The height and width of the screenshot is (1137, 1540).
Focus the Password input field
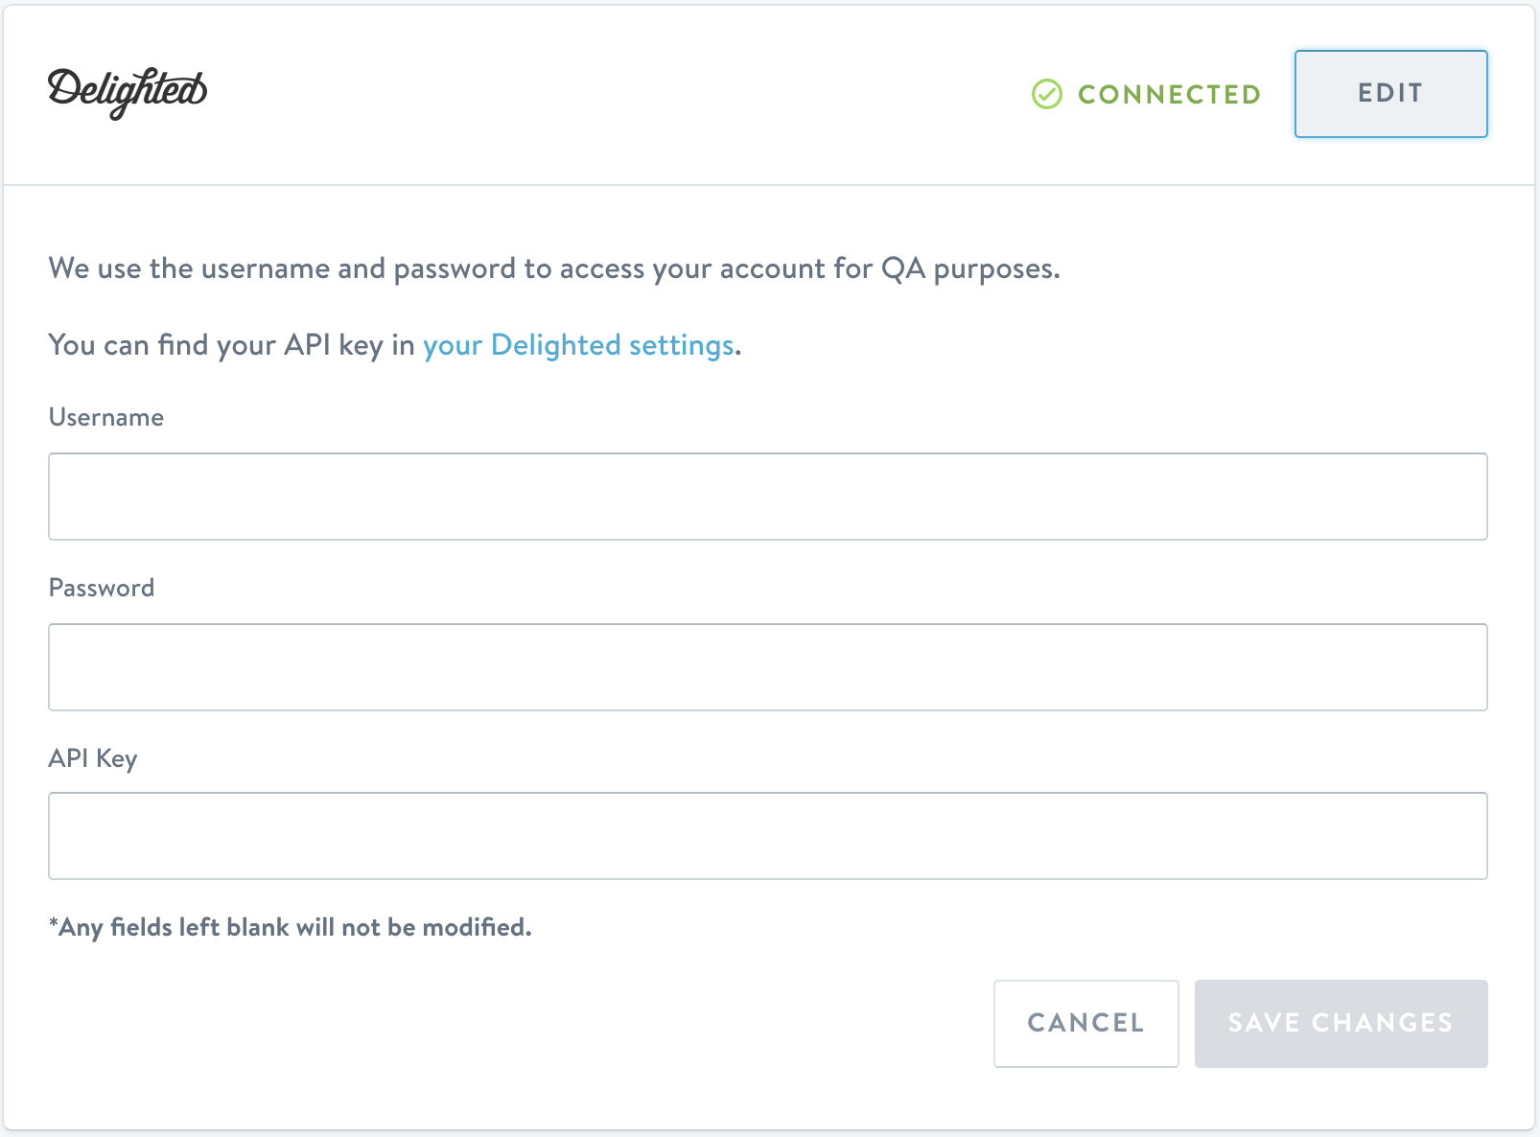click(x=767, y=667)
